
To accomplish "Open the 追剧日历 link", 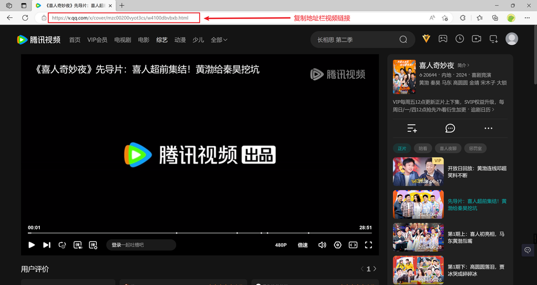I will [483, 110].
